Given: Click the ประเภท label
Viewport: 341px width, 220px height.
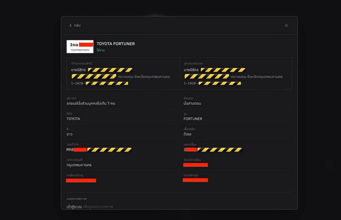Looking at the screenshot, I should click(71, 98).
